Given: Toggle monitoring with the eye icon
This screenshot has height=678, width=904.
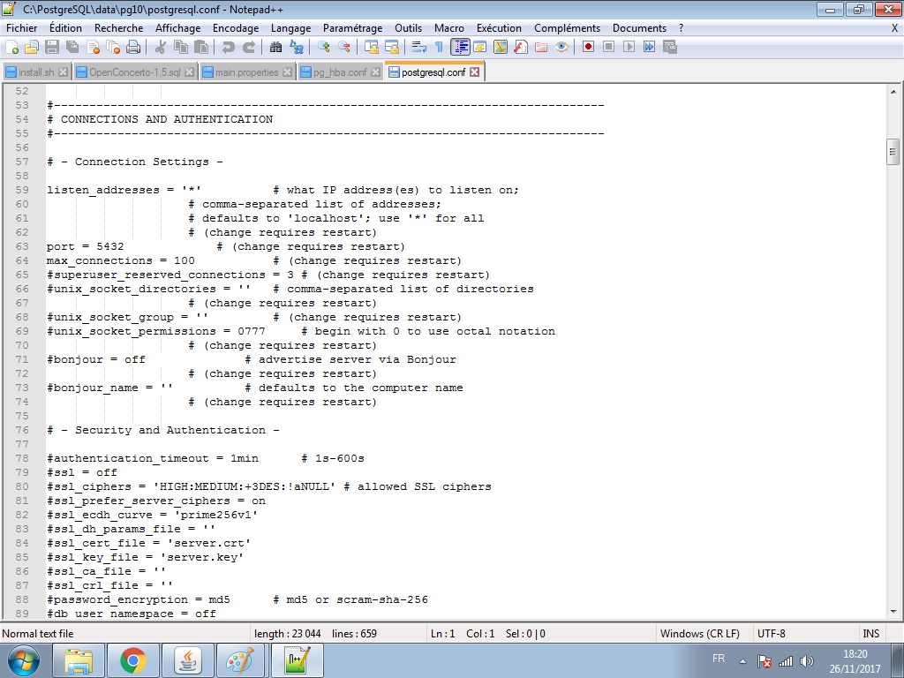Looking at the screenshot, I should tap(561, 48).
